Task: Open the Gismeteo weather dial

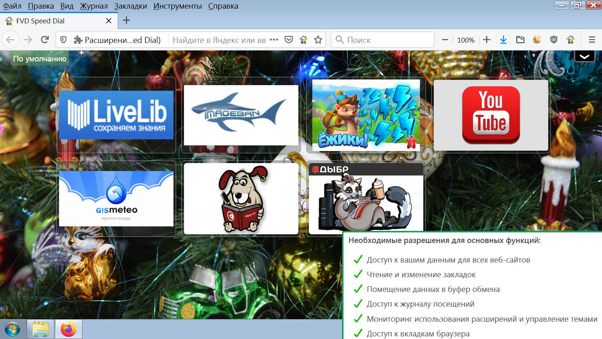Action: [x=116, y=199]
